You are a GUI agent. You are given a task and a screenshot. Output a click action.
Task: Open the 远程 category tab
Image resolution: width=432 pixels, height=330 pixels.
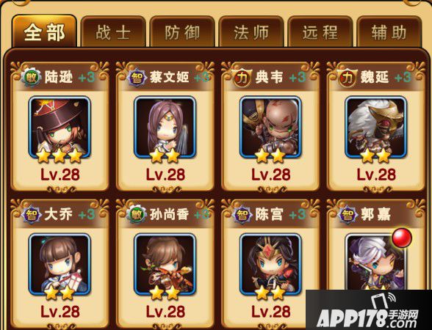click(x=320, y=32)
